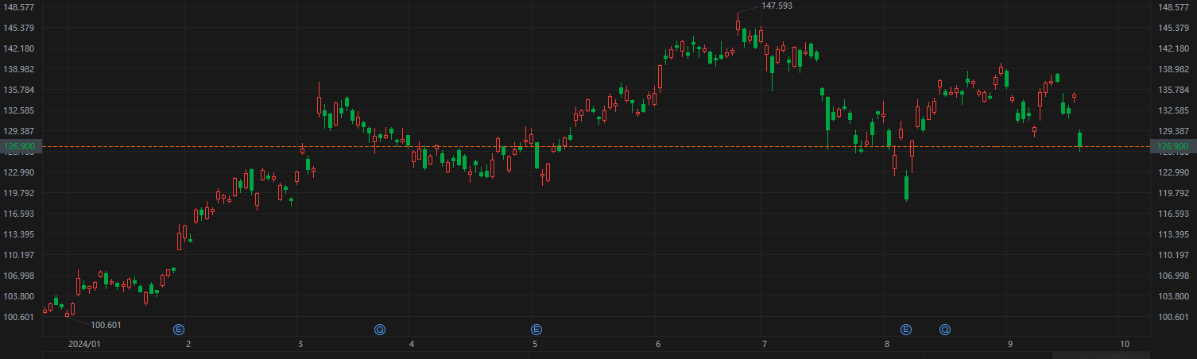Viewport: 1197px width, 359px height.
Task: Select the 126.900 price tag on left axis
Action: click(x=21, y=146)
